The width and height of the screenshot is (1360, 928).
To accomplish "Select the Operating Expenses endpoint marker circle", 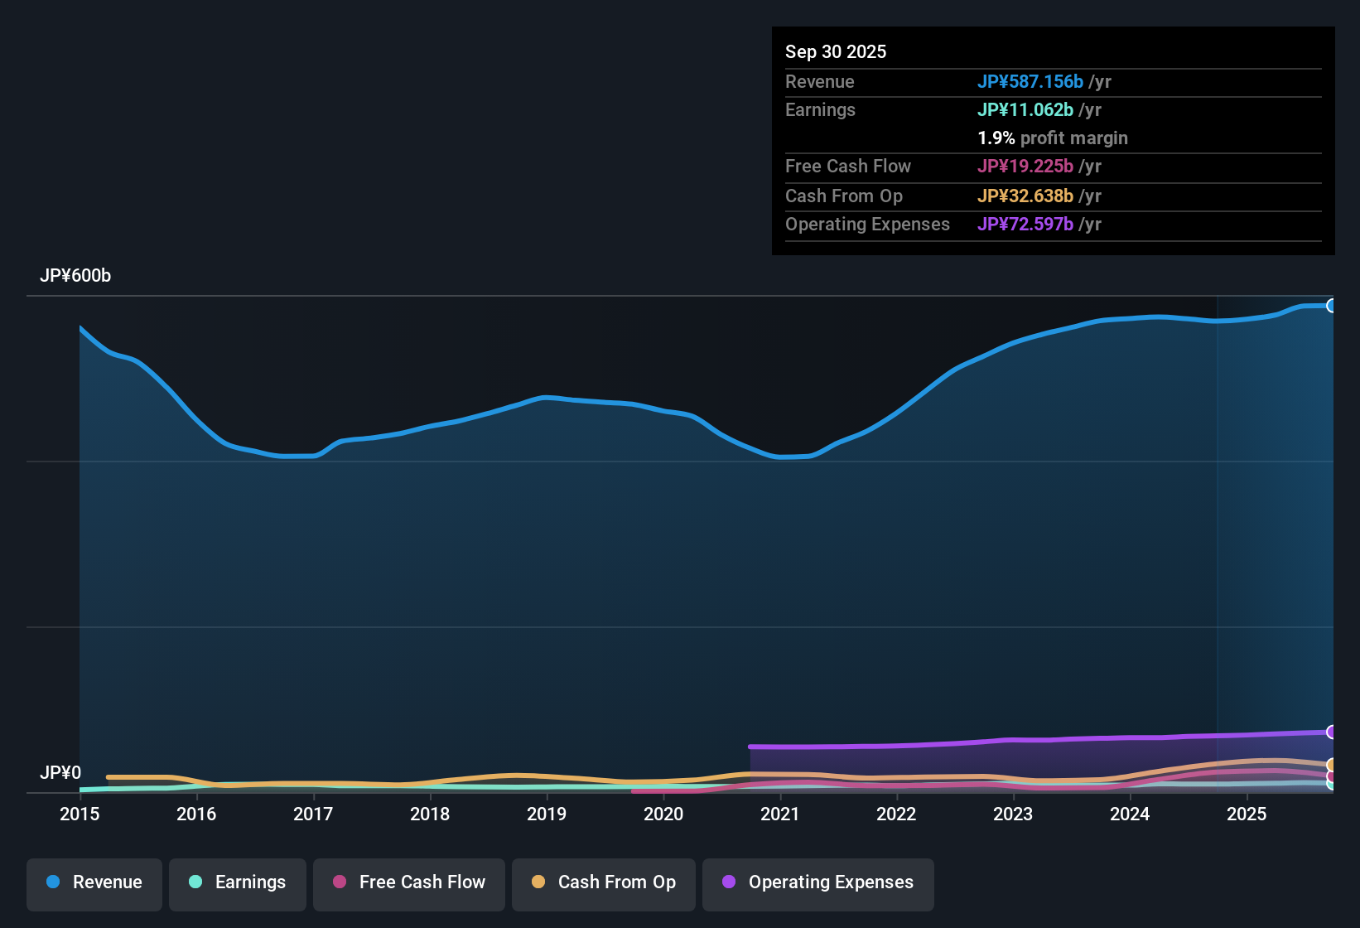I will [1332, 732].
